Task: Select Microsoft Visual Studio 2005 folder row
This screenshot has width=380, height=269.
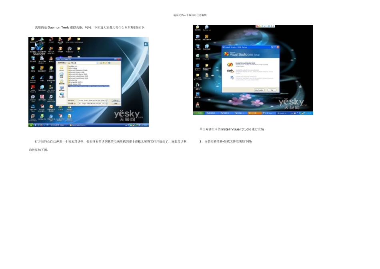Action: 78,76
